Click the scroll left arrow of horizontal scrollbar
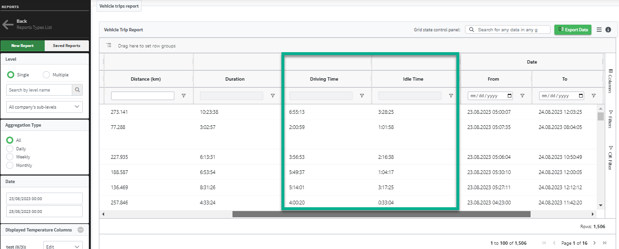The width and height of the screenshot is (619, 249). click(x=103, y=214)
